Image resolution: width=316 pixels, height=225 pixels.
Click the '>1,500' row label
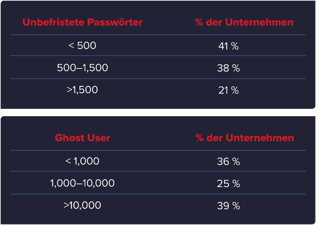coord(82,90)
